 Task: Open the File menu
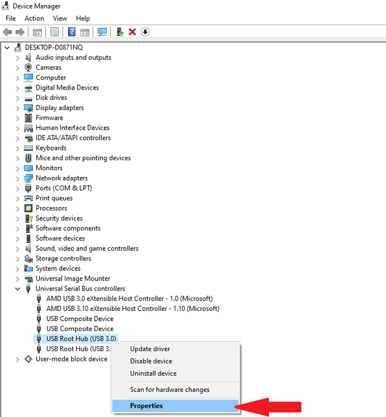pos(11,18)
